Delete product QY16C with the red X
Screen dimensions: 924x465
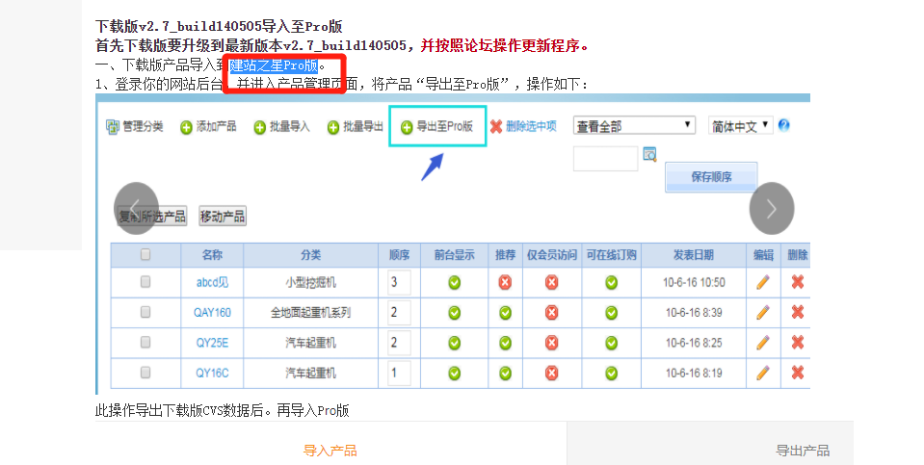click(x=798, y=373)
